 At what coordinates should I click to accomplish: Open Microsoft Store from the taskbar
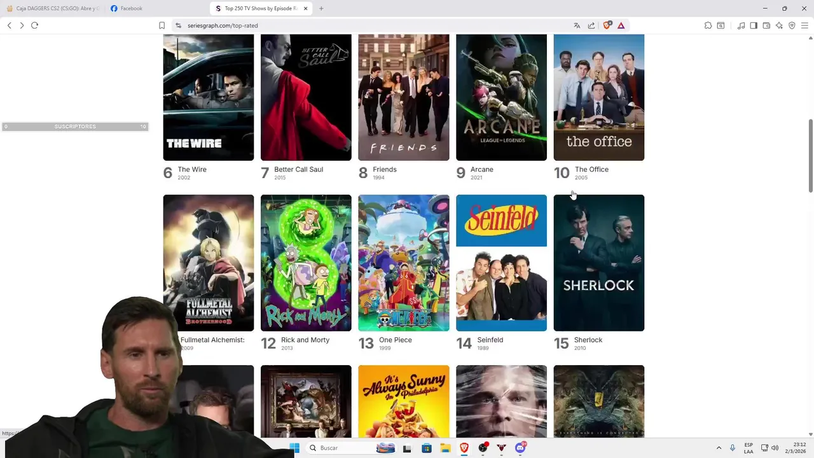tap(426, 448)
